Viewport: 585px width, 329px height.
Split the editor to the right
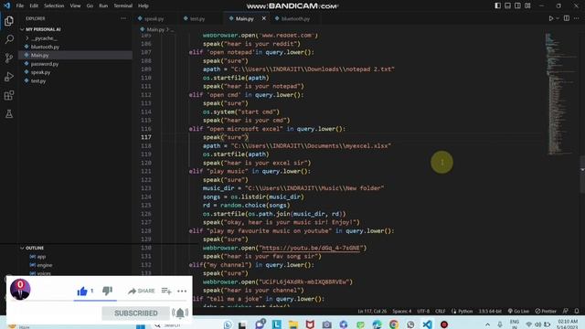567,18
